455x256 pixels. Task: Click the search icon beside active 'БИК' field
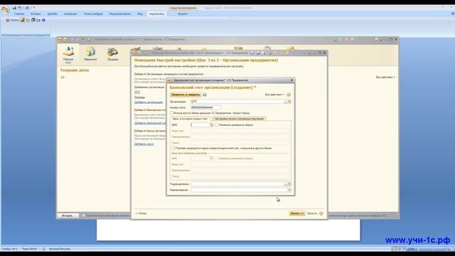click(212, 125)
